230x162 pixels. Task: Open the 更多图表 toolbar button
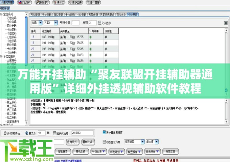76,2
